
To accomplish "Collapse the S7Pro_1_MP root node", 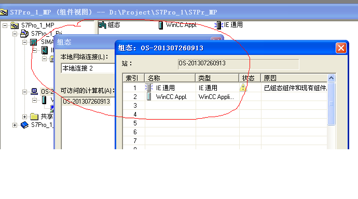I will click(x=5, y=25).
